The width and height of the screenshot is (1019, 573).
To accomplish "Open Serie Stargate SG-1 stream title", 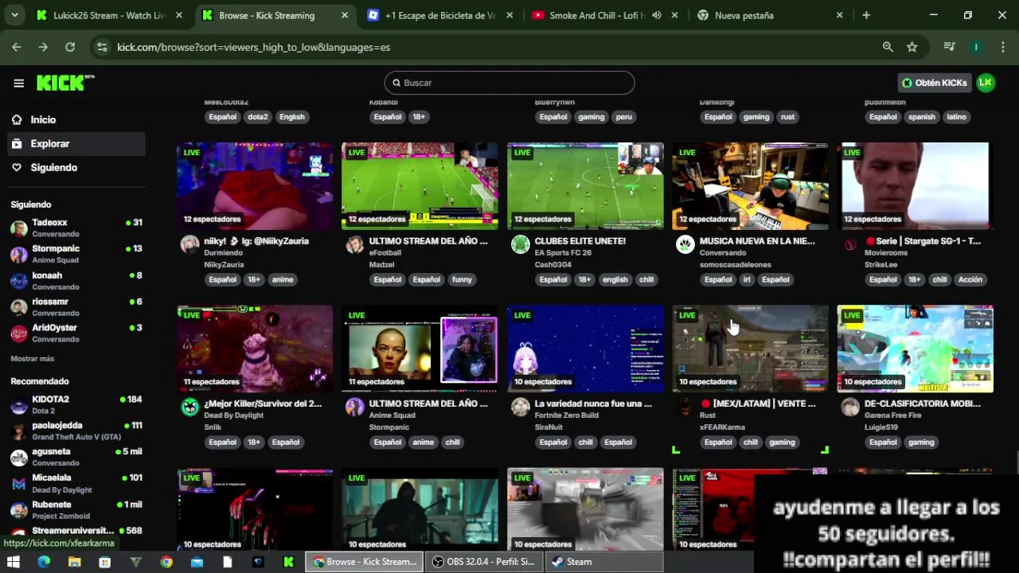I will 923,240.
